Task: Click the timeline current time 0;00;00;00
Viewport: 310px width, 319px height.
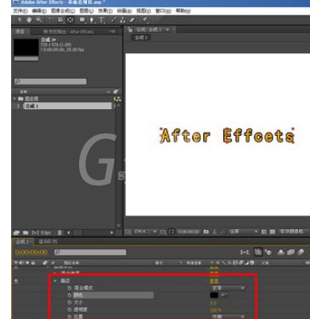Action: click(x=32, y=252)
